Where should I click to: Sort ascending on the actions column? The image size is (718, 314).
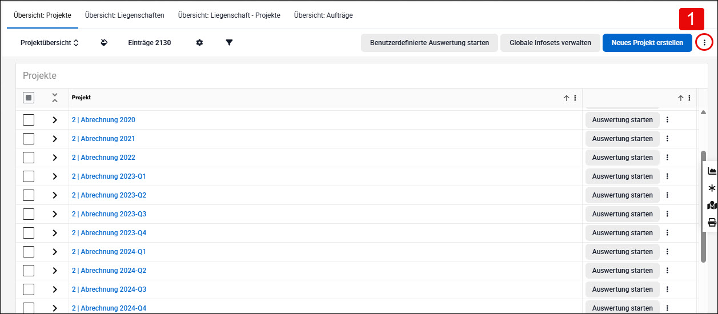point(681,98)
